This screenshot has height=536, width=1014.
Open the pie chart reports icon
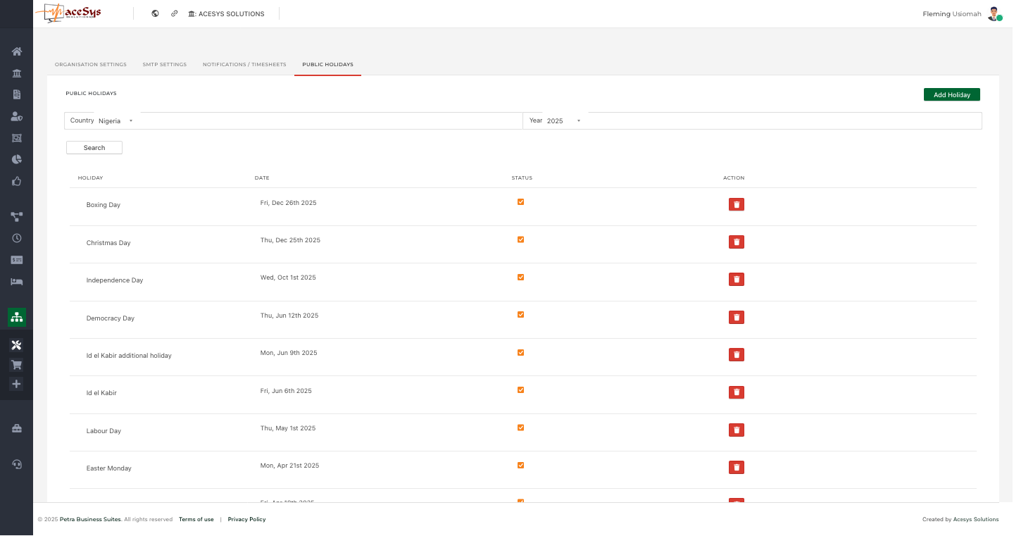tap(17, 159)
